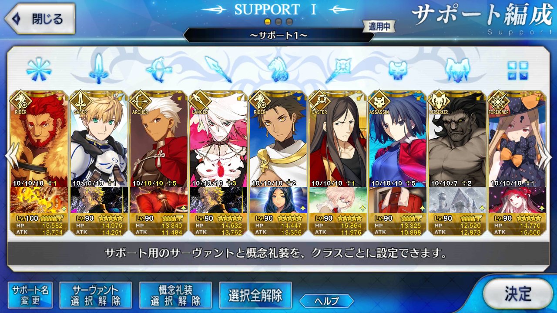
Task: Open the ヘルプ help tab
Action: 326,301
